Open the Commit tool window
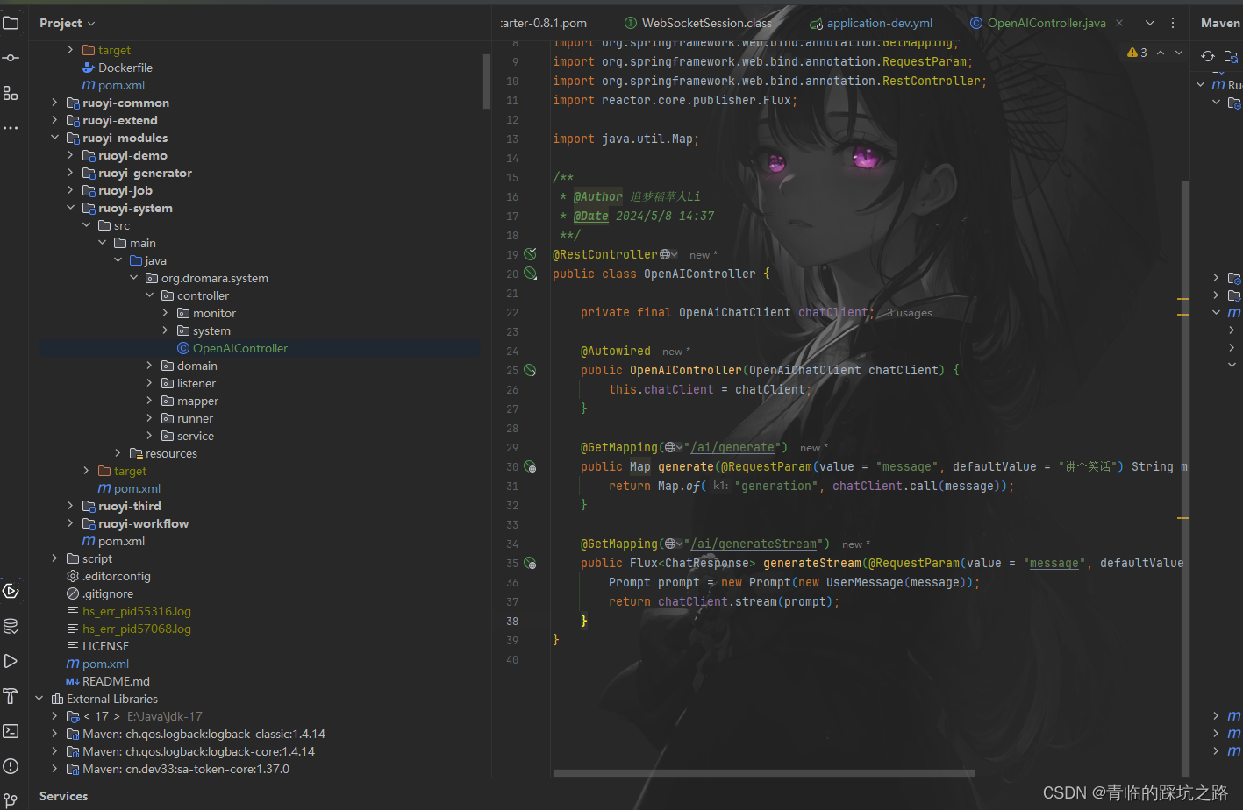 (x=11, y=59)
